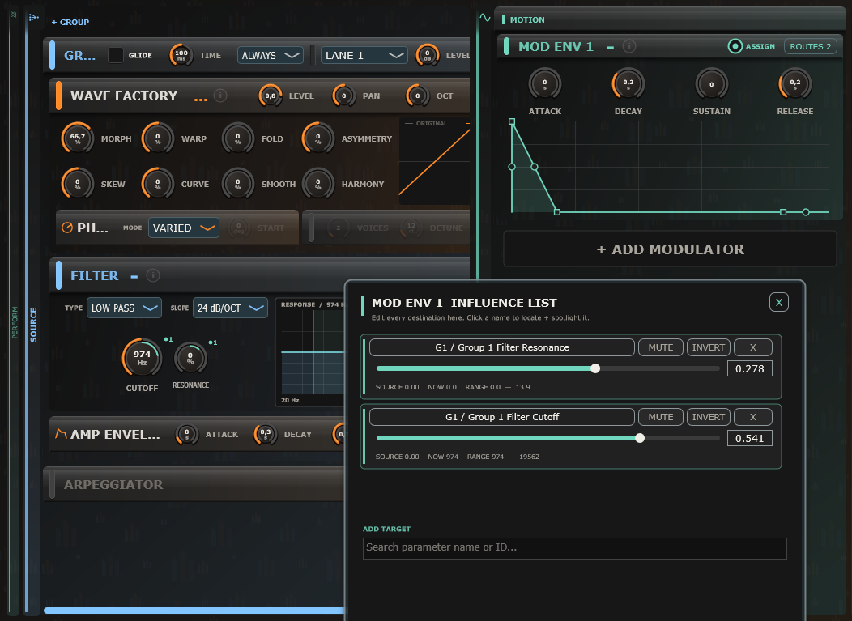Viewport: 852px width, 621px height.
Task: Click the Asymmetry knob
Action: (x=317, y=138)
